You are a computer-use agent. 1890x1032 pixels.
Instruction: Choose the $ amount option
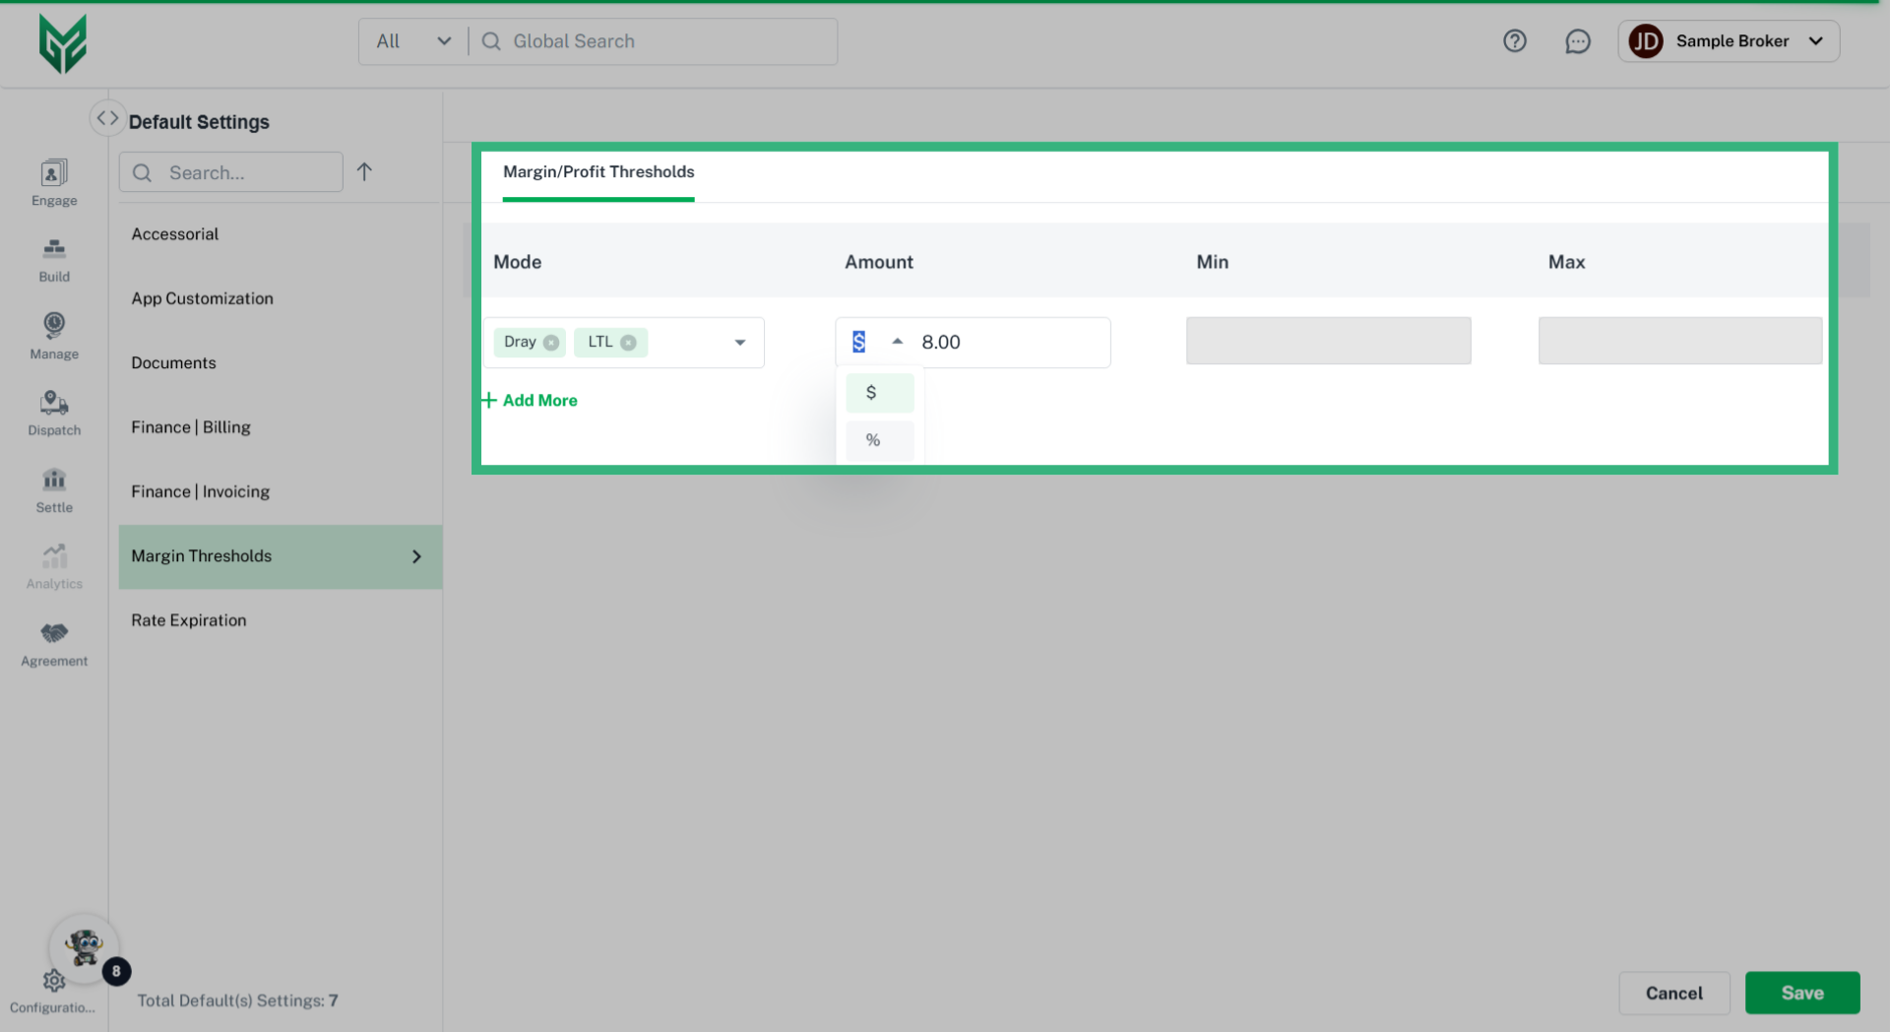[880, 393]
